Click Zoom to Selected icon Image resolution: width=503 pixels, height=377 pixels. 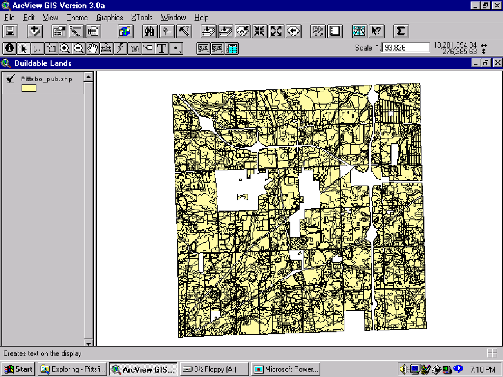[243, 31]
